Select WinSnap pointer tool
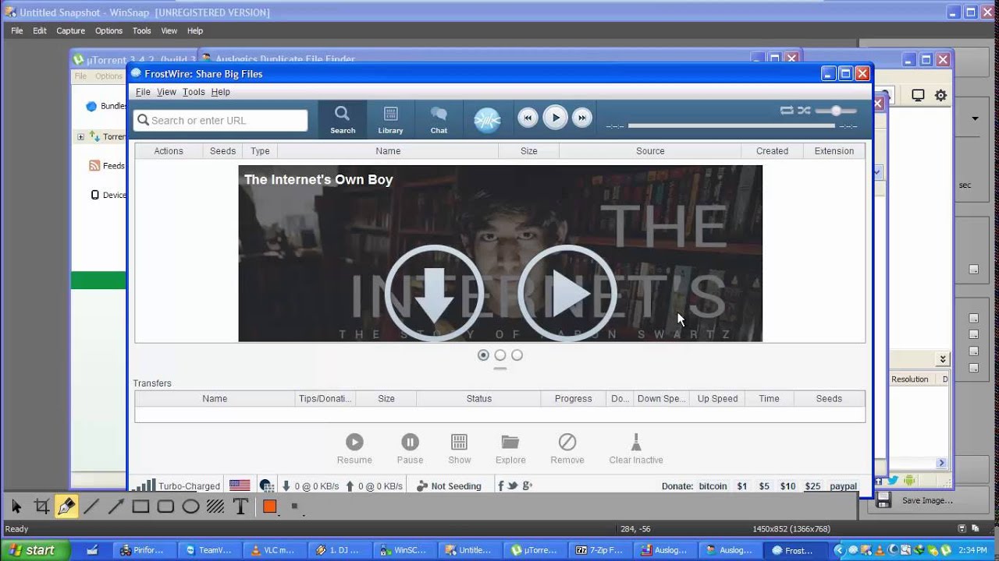Image resolution: width=999 pixels, height=561 pixels. tap(16, 506)
